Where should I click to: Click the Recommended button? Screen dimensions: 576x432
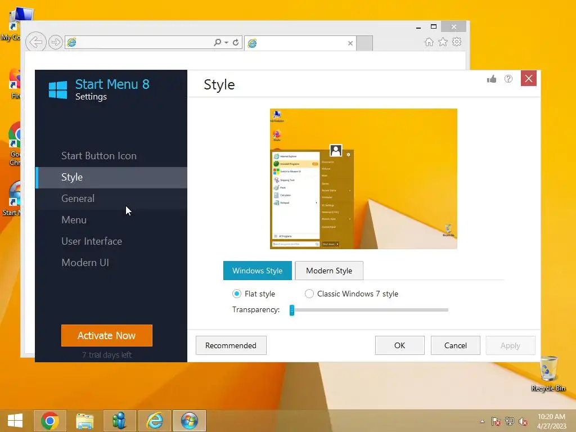(231, 345)
